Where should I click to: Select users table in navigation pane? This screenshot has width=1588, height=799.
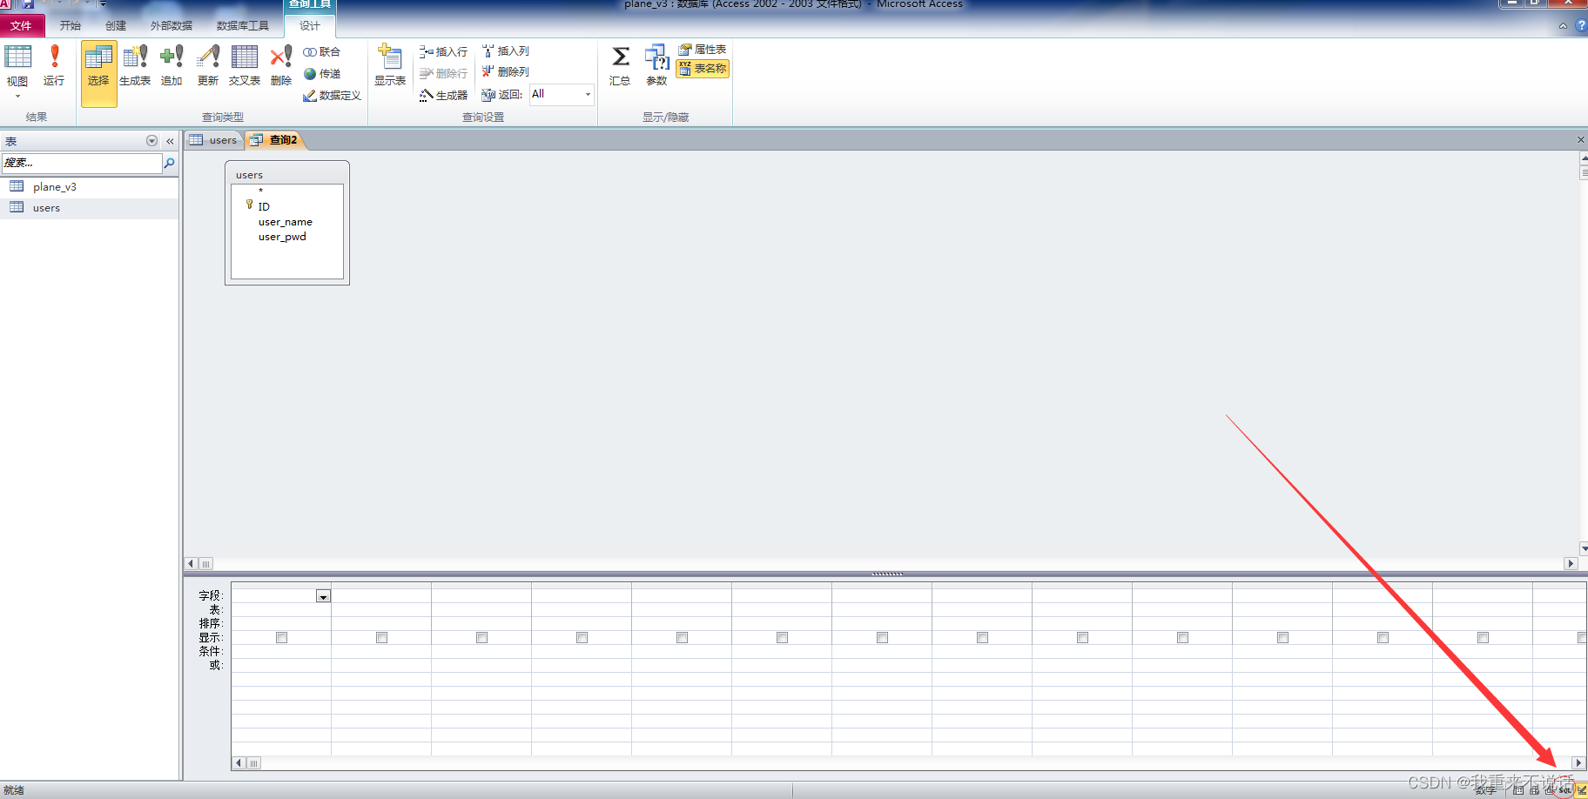coord(90,208)
